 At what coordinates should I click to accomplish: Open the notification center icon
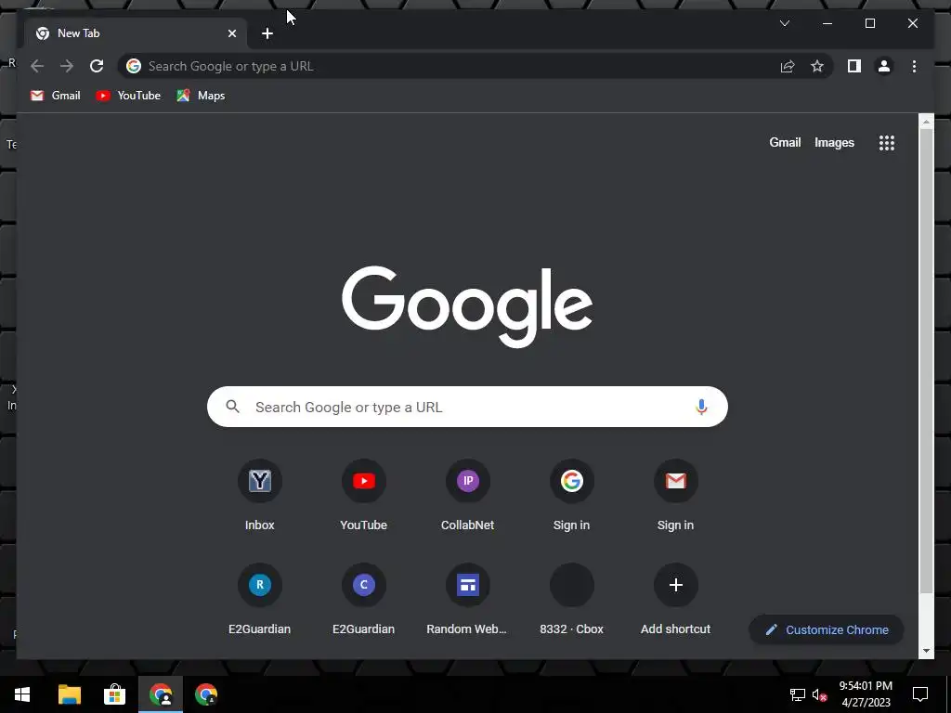coord(920,694)
